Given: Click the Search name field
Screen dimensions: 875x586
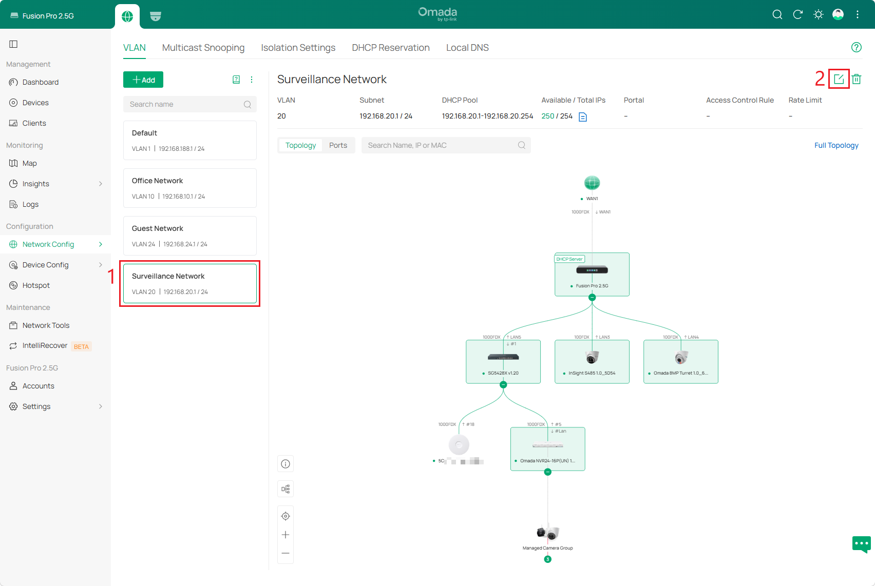Looking at the screenshot, I should pos(190,104).
